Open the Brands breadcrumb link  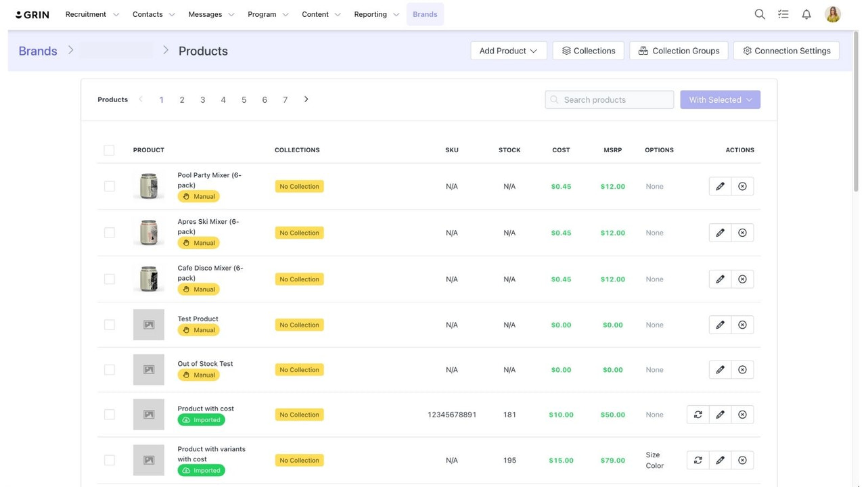[37, 50]
